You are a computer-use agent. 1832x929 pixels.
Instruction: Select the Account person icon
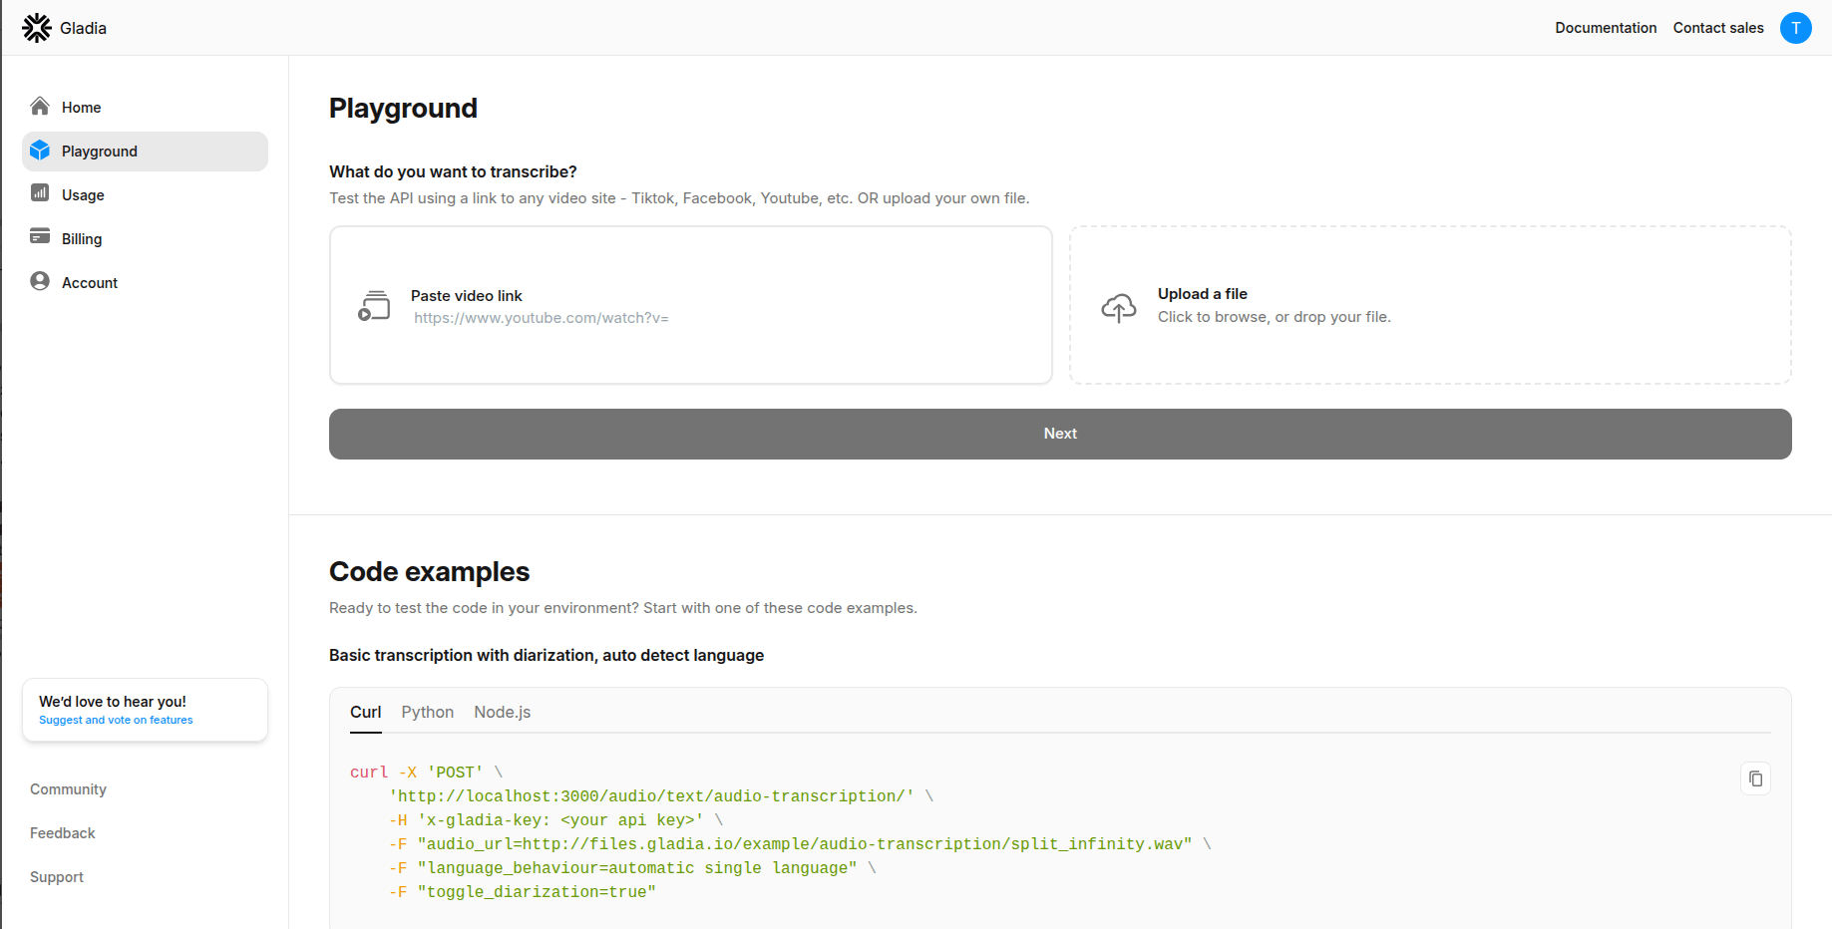coord(39,281)
